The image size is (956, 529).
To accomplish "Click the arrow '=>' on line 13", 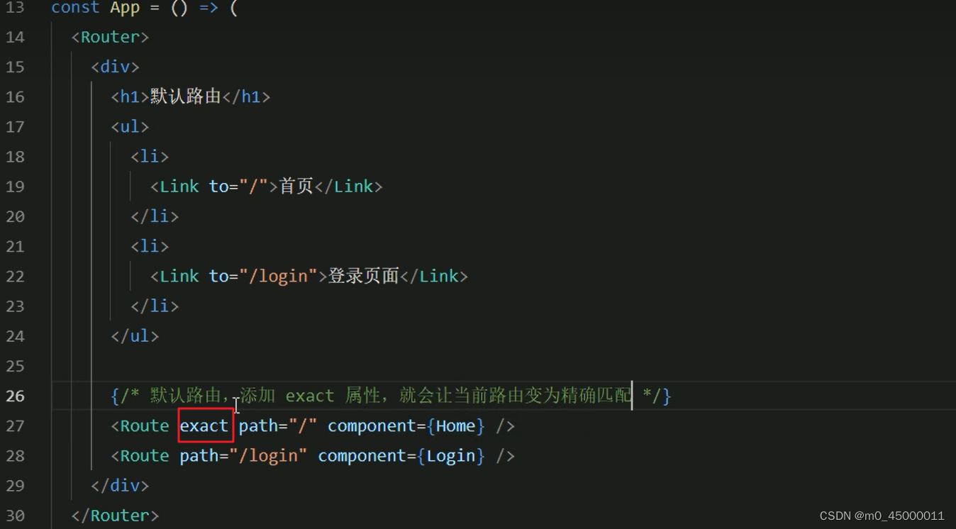I will (x=209, y=9).
